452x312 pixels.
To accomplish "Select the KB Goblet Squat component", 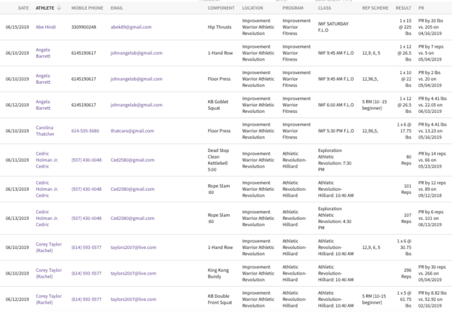I will click(x=218, y=105).
